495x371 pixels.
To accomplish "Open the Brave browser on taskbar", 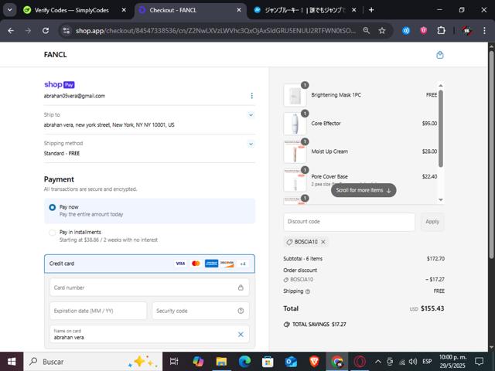I will click(314, 362).
